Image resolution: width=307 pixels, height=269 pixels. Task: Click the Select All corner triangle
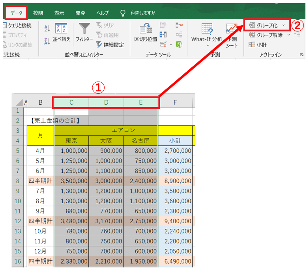tap(19, 102)
